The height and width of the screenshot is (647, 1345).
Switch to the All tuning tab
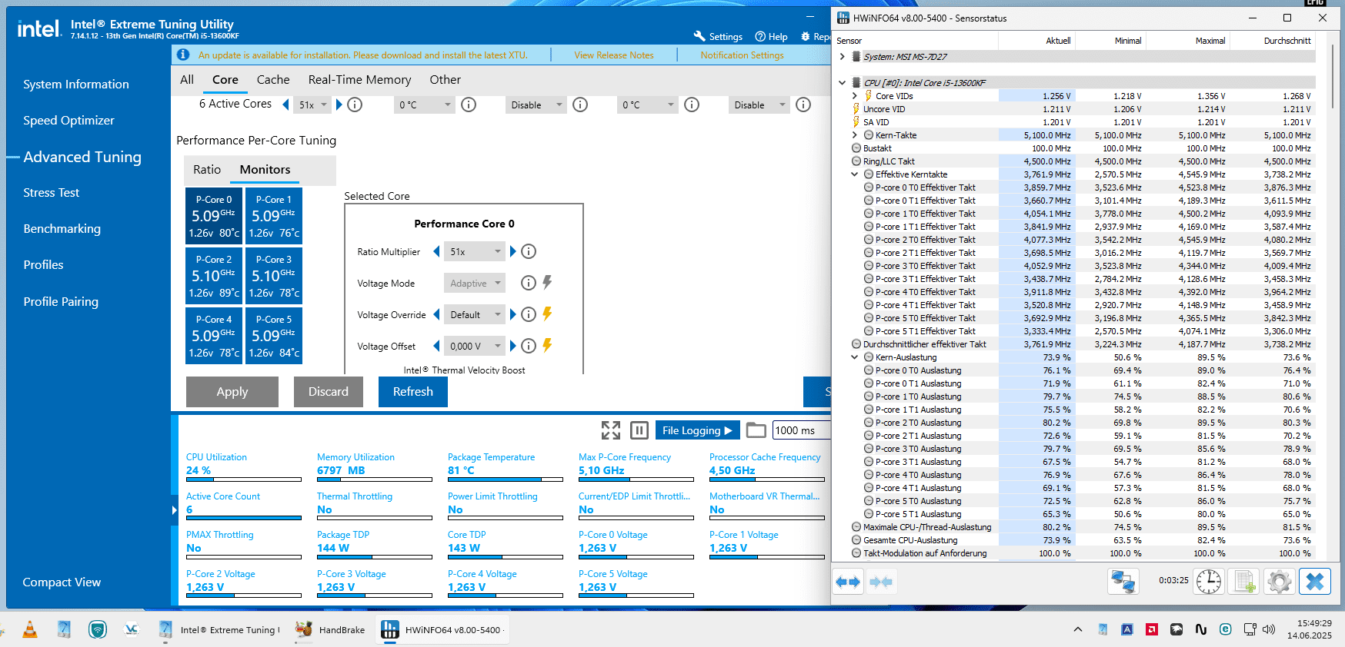click(x=187, y=79)
